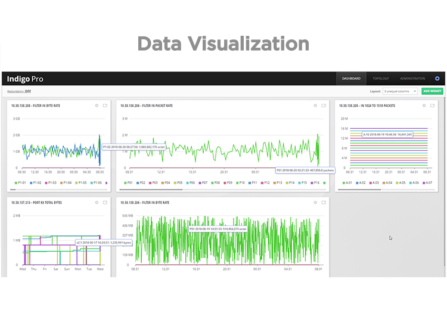447x322 pixels.
Task: Expand the Layout columns dropdown
Action: tap(400, 91)
